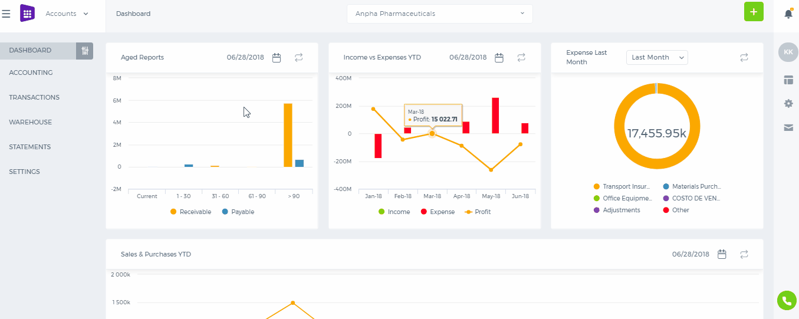Open Sales & Purchases calendar picker

(722, 254)
